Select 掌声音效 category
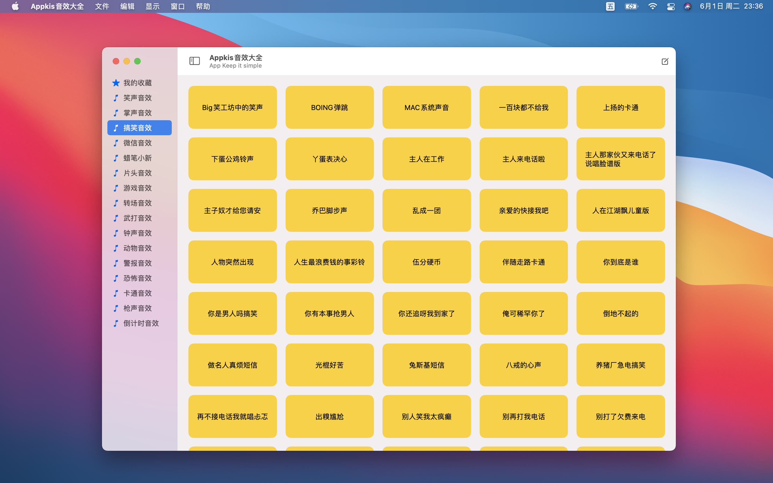The image size is (773, 483). [x=140, y=113]
